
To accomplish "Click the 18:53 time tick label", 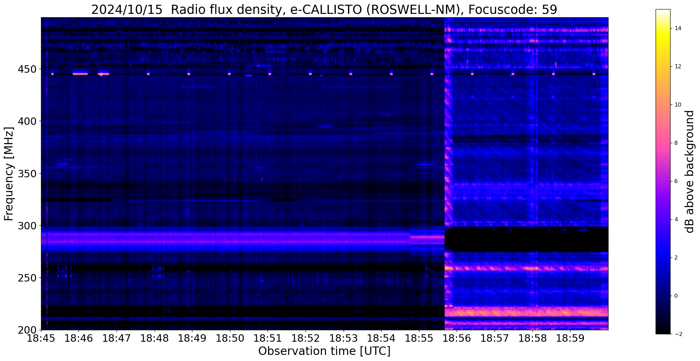I will pyautogui.click(x=344, y=338).
